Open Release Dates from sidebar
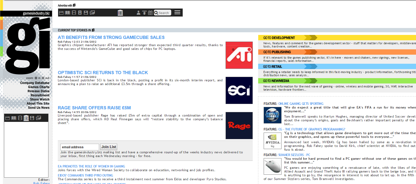 pyautogui.click(x=38, y=91)
